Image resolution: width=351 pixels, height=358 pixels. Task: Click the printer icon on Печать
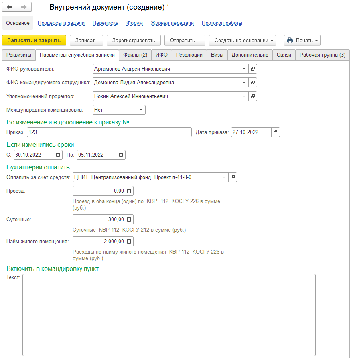(290, 40)
